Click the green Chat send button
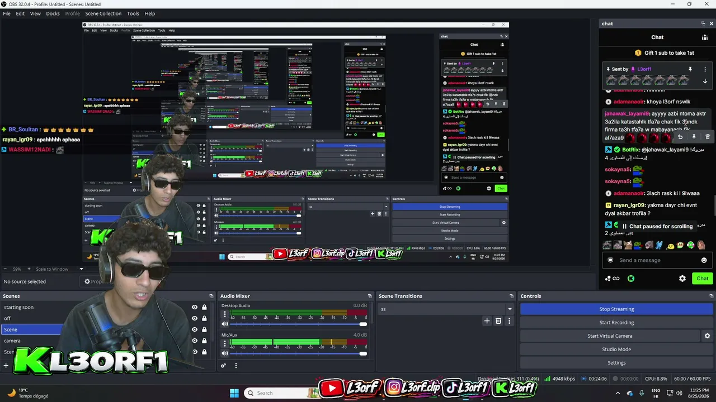Viewport: 716px width, 402px height. 702,279
